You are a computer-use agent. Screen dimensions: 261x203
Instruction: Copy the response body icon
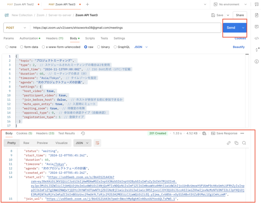pos(236,143)
